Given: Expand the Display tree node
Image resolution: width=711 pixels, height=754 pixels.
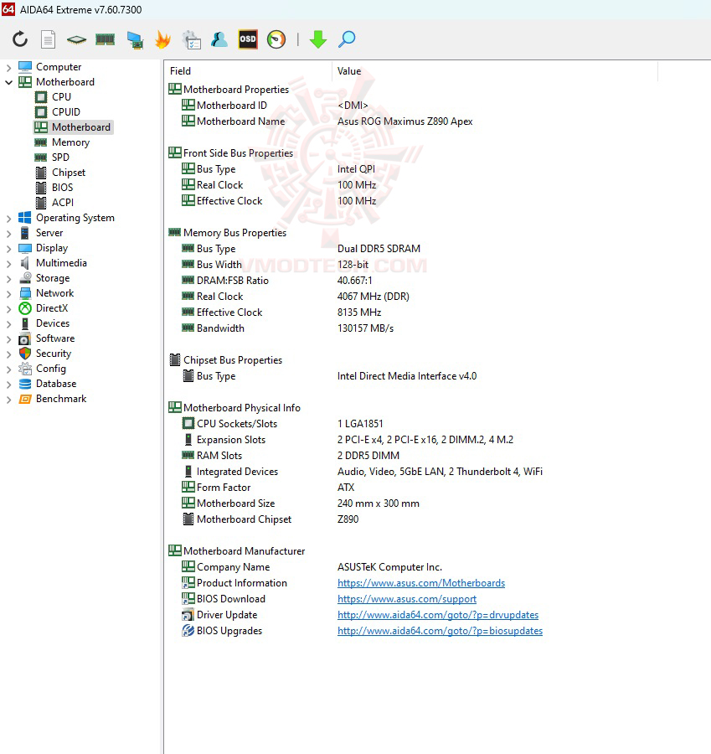Looking at the screenshot, I should pyautogui.click(x=8, y=249).
